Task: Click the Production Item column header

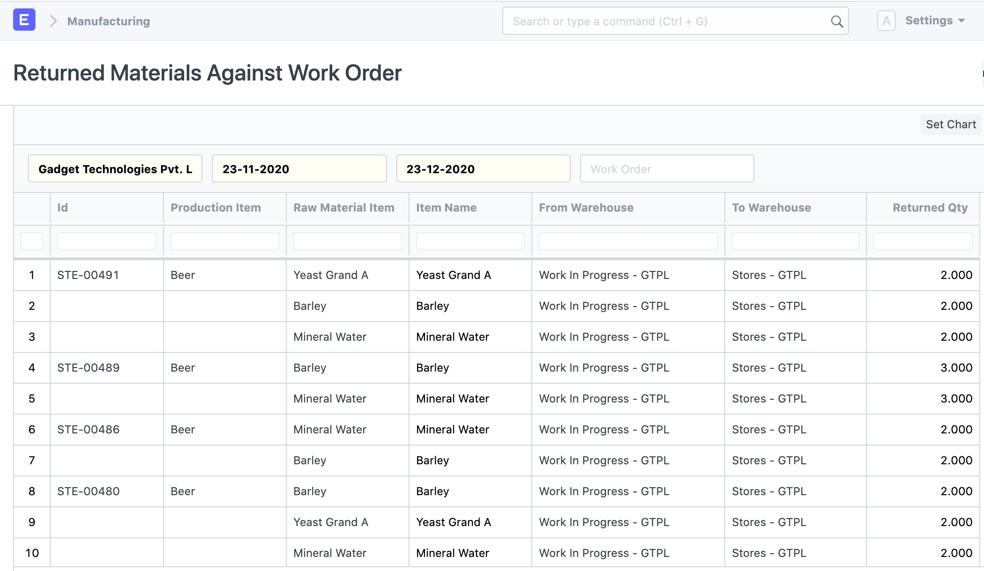Action: (216, 208)
